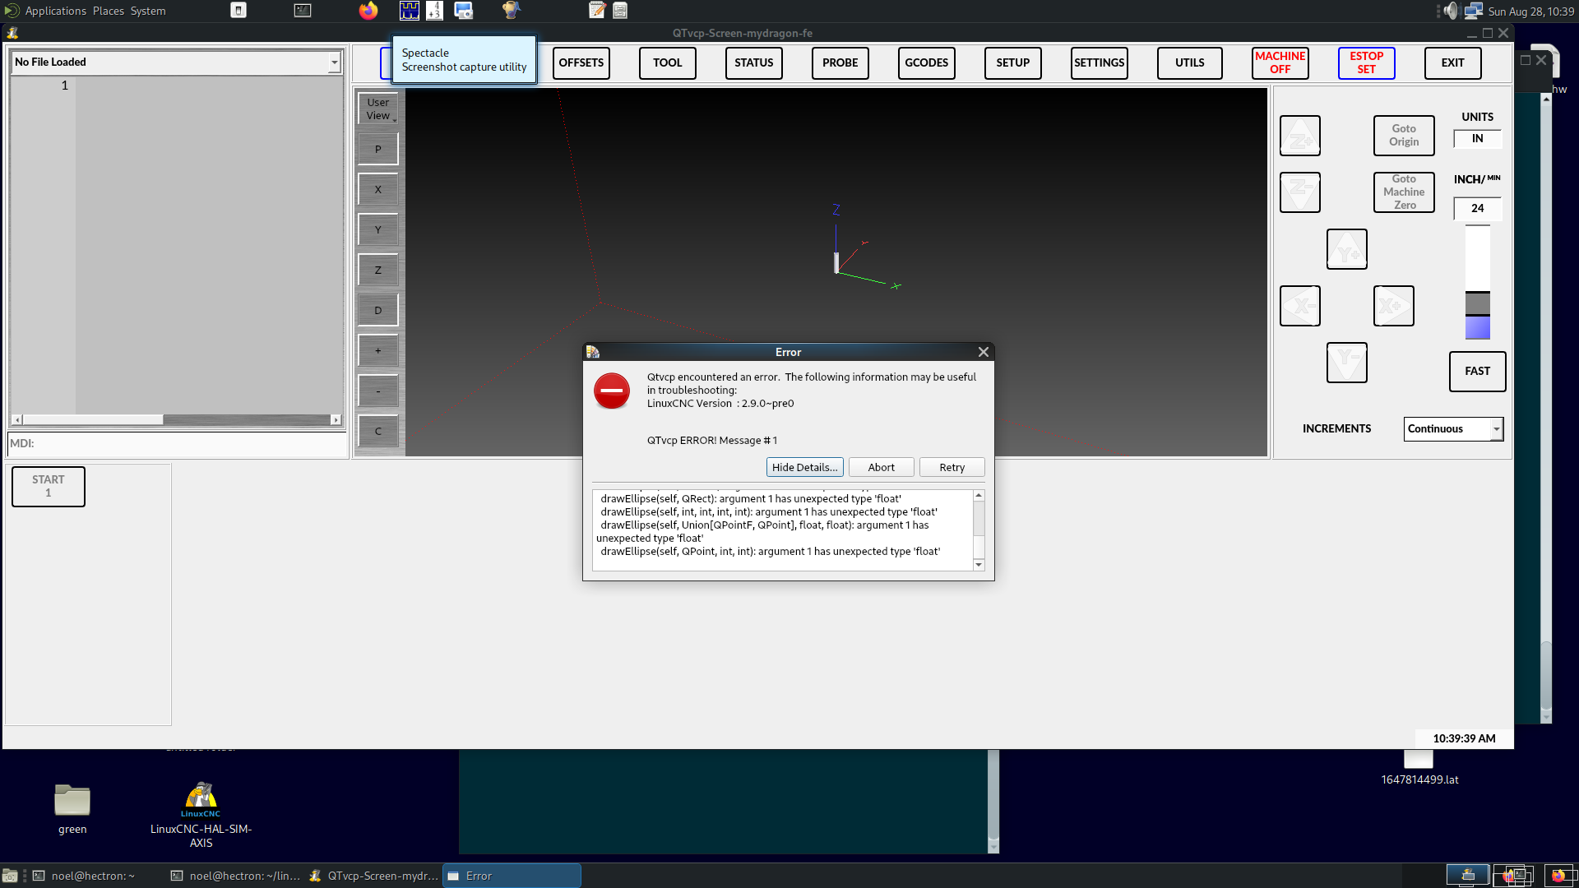Open the text editor notepad icon in top panel

[597, 11]
